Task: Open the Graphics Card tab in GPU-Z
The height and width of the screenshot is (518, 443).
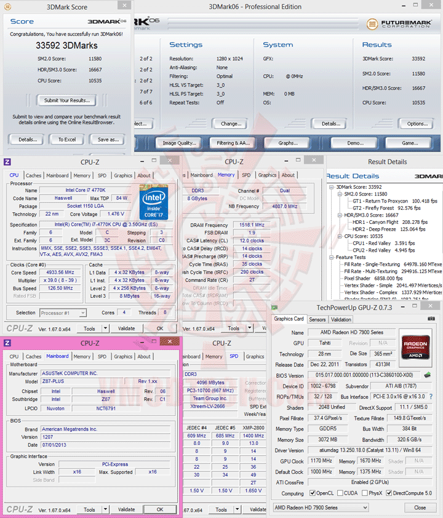Action: (289, 319)
